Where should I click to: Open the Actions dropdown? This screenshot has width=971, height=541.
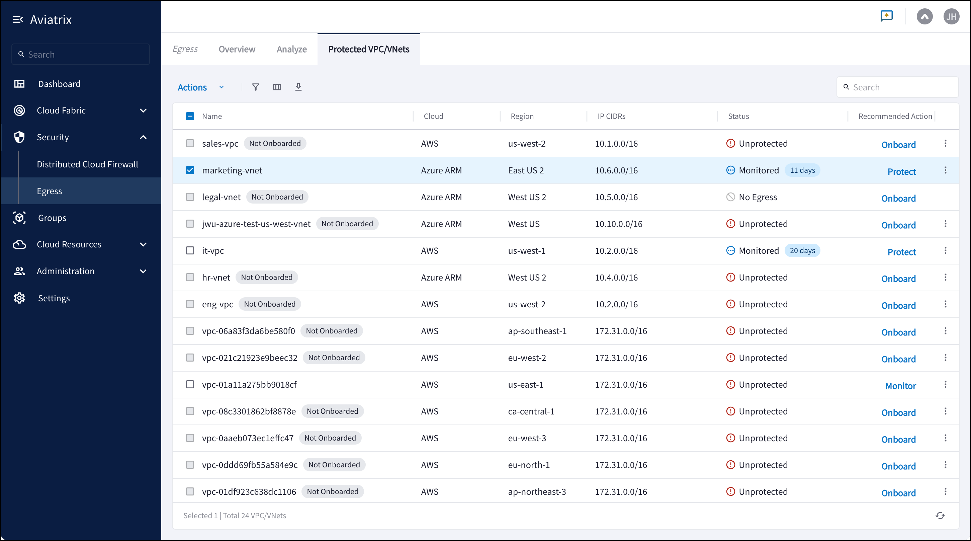point(200,87)
